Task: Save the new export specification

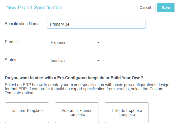Action: coord(166,8)
